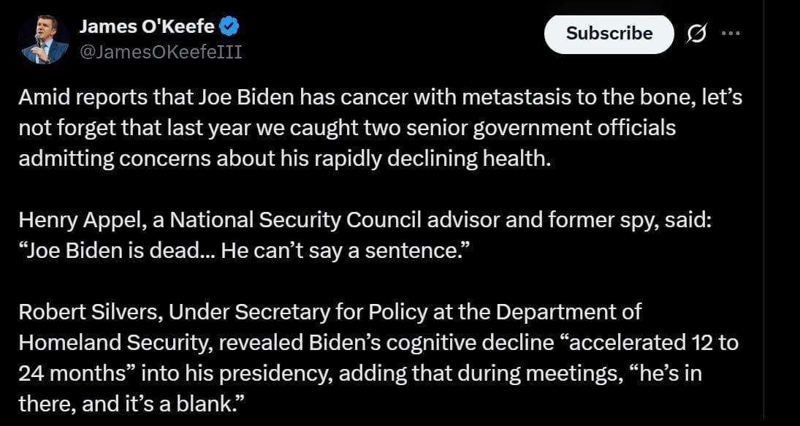Open Grok explain icon beside Subscribe
Viewport: 800px width, 426px height.
[696, 34]
